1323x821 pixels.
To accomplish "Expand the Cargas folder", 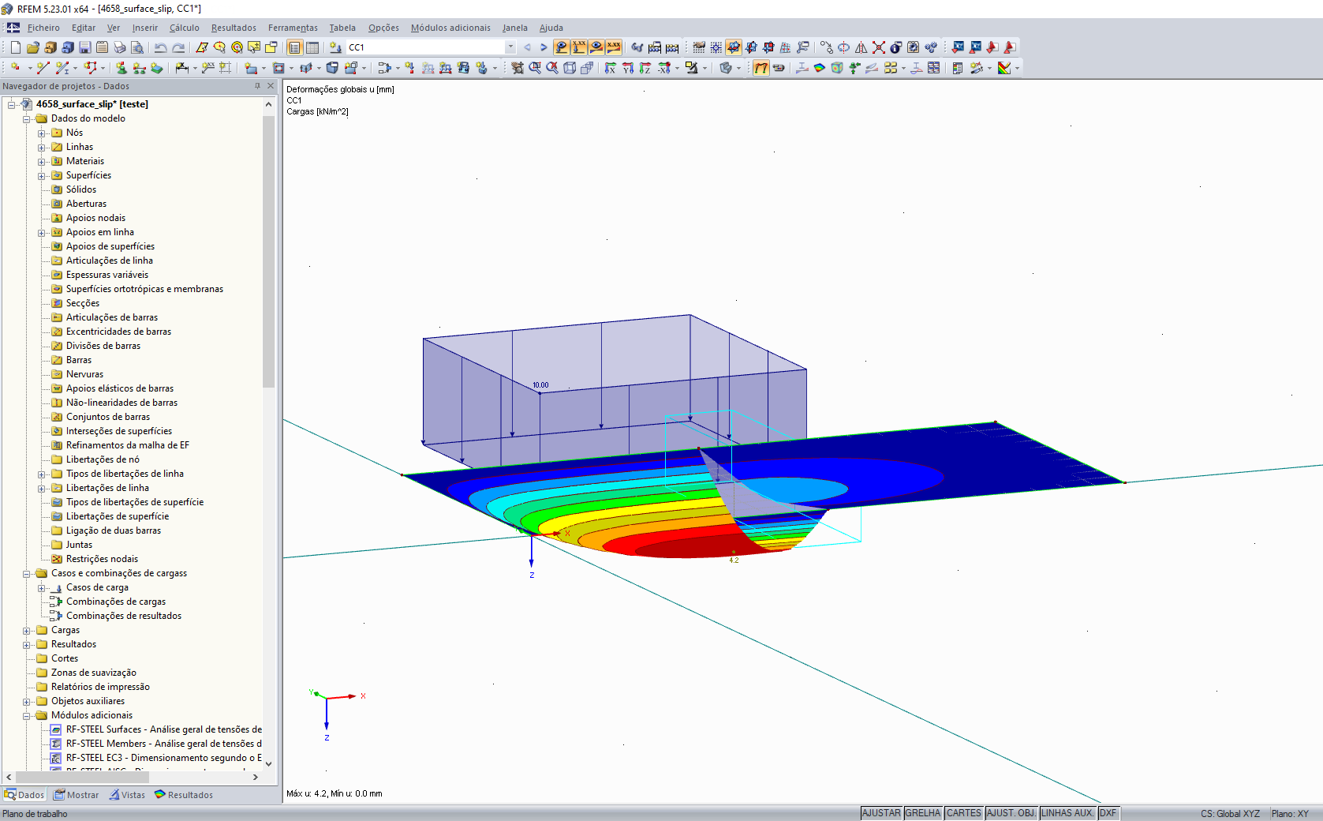I will coord(27,631).
